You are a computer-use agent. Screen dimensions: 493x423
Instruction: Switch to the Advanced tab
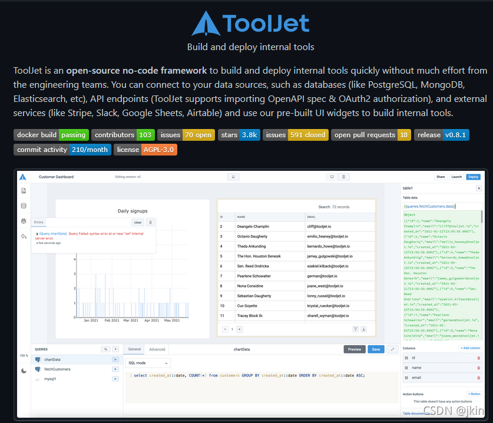point(157,349)
